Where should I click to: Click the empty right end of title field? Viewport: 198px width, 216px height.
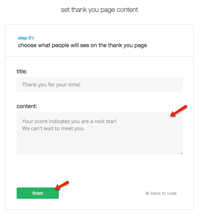(158, 84)
